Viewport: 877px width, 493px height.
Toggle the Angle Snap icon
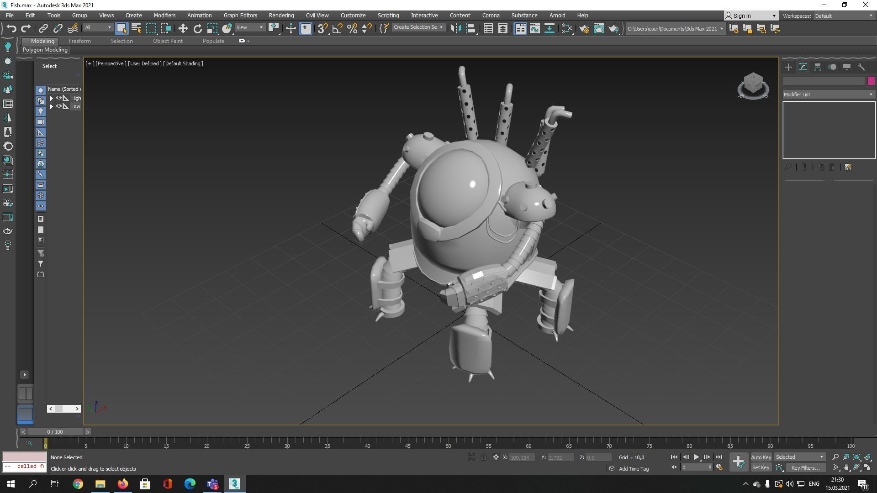337,29
